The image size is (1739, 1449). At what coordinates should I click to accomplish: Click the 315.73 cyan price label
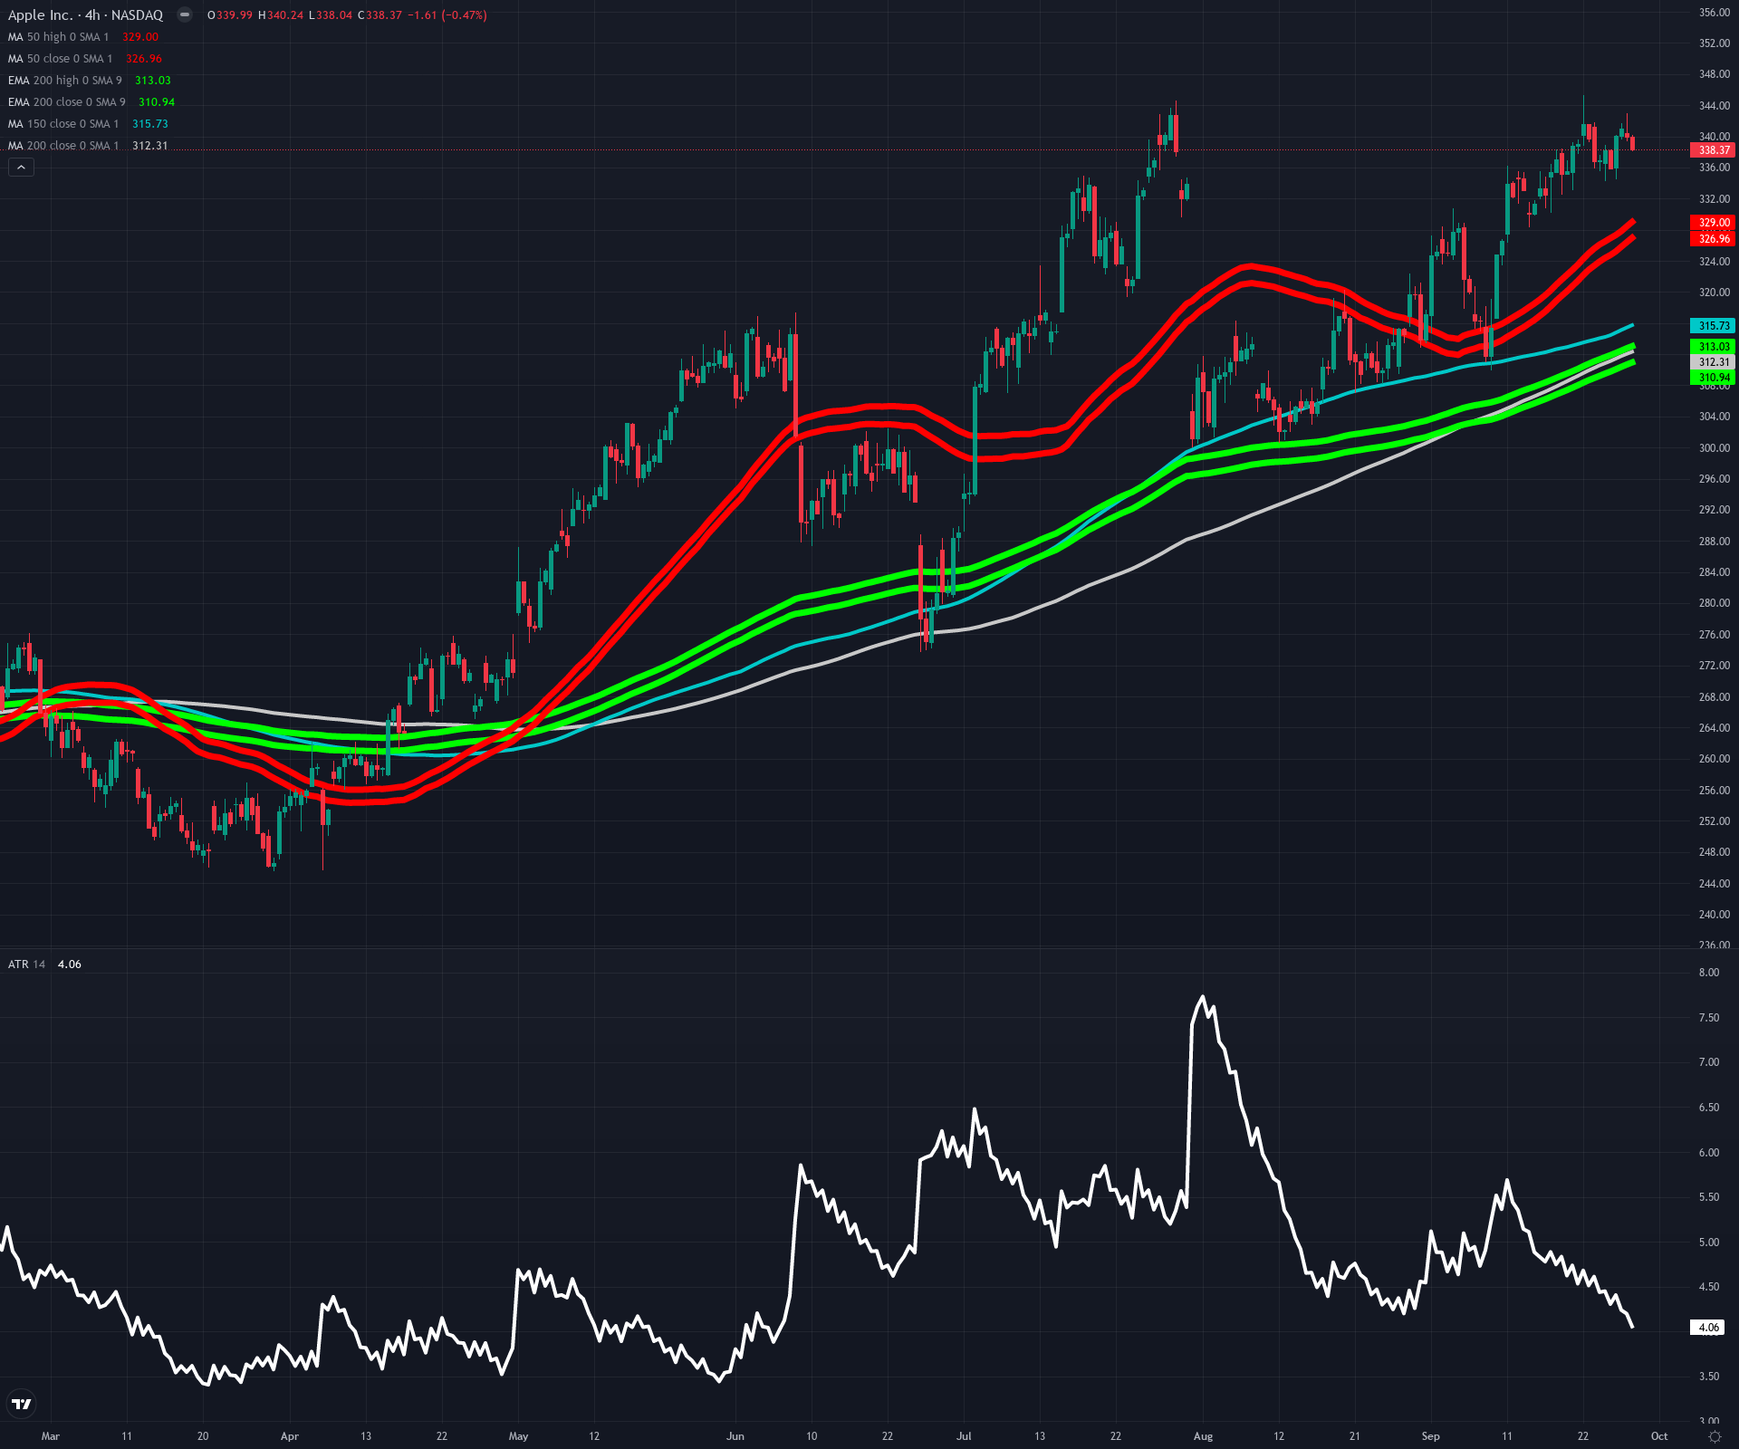pyautogui.click(x=1713, y=326)
